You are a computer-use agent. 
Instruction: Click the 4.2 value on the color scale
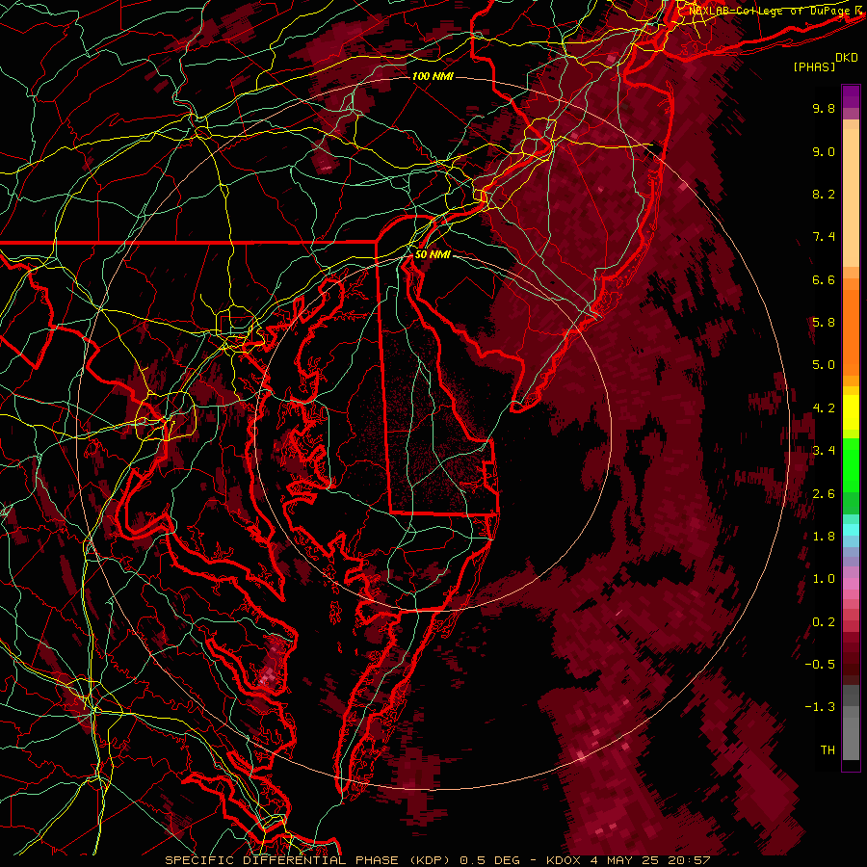pyautogui.click(x=824, y=408)
